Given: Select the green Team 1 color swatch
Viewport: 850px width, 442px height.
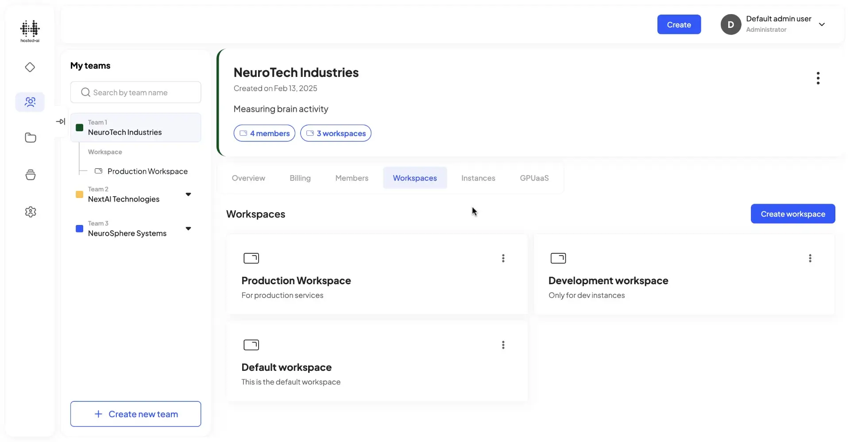Looking at the screenshot, I should [80, 128].
